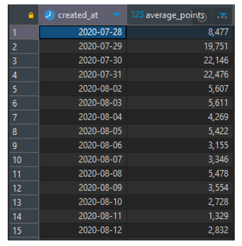Screen dimensions: 242x246
Task: Click the lock icon in the grid corner
Action: point(31,15)
